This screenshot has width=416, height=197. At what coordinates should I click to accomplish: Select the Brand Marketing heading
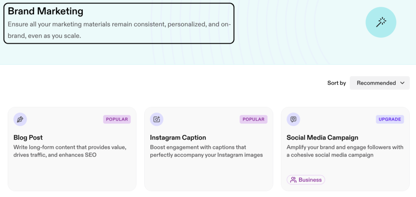pyautogui.click(x=45, y=11)
